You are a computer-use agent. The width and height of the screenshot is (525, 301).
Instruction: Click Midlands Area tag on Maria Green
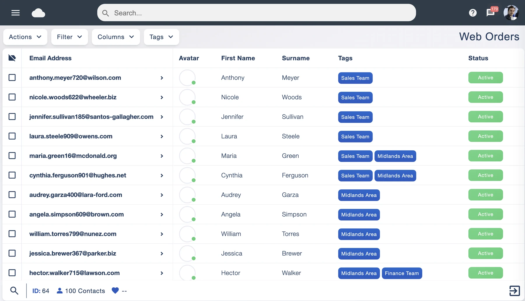tap(395, 156)
